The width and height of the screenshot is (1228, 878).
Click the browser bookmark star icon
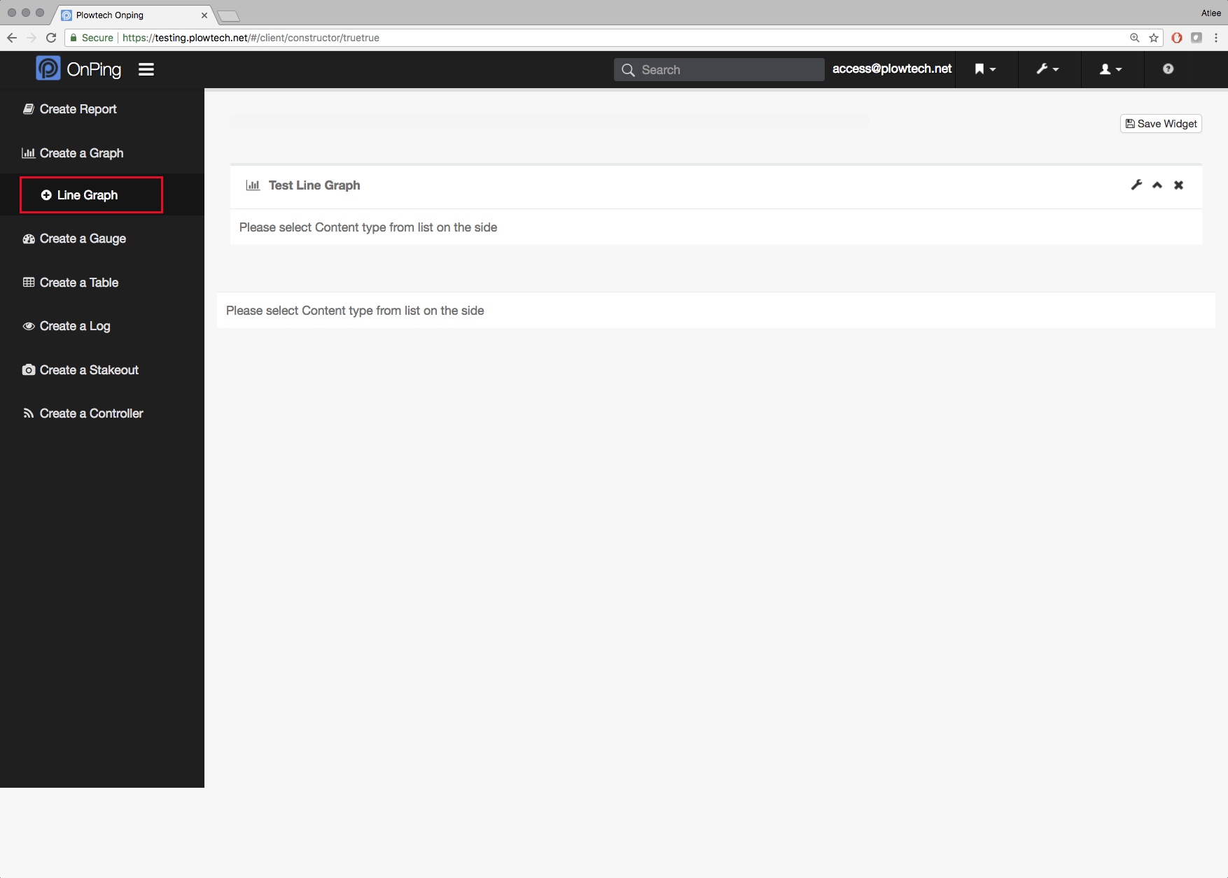[1154, 38]
